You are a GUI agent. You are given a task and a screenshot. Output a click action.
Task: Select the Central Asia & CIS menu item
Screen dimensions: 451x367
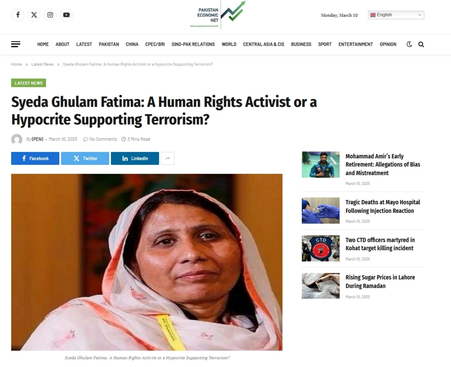263,44
